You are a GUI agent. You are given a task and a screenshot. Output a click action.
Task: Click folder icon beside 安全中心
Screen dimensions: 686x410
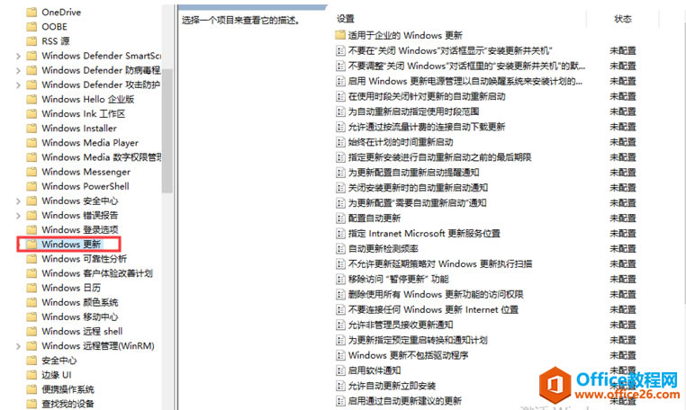(x=32, y=361)
